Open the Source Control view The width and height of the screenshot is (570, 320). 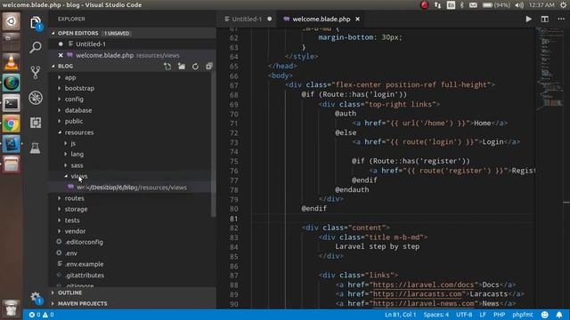pyautogui.click(x=36, y=73)
